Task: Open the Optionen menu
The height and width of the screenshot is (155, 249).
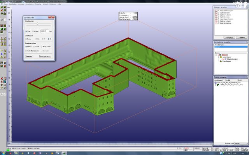Action: click(x=53, y=4)
